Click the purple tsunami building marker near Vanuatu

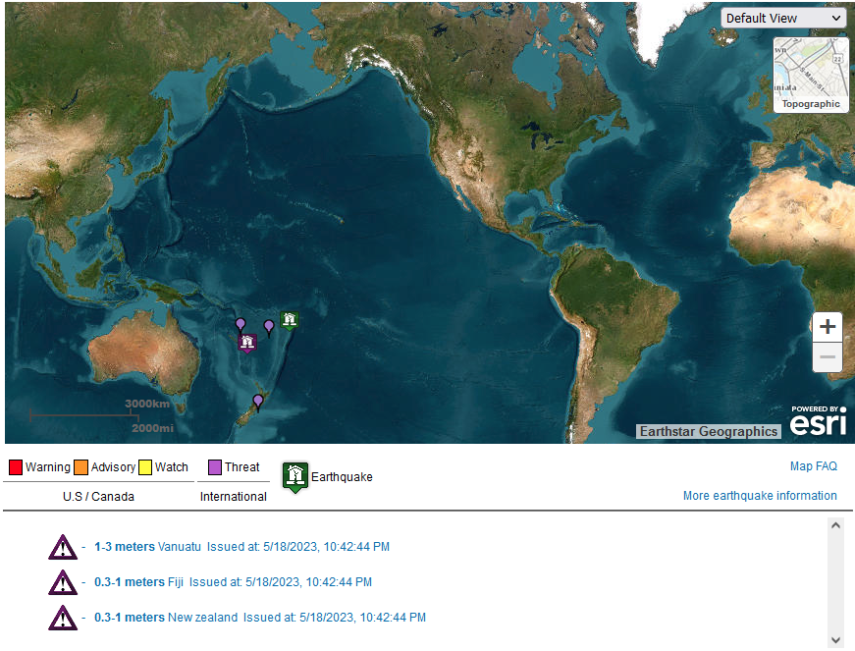point(247,343)
